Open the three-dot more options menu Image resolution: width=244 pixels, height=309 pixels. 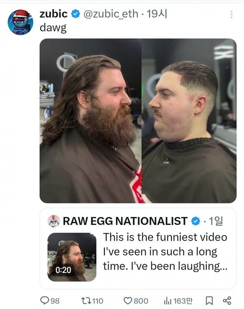pyautogui.click(x=231, y=14)
